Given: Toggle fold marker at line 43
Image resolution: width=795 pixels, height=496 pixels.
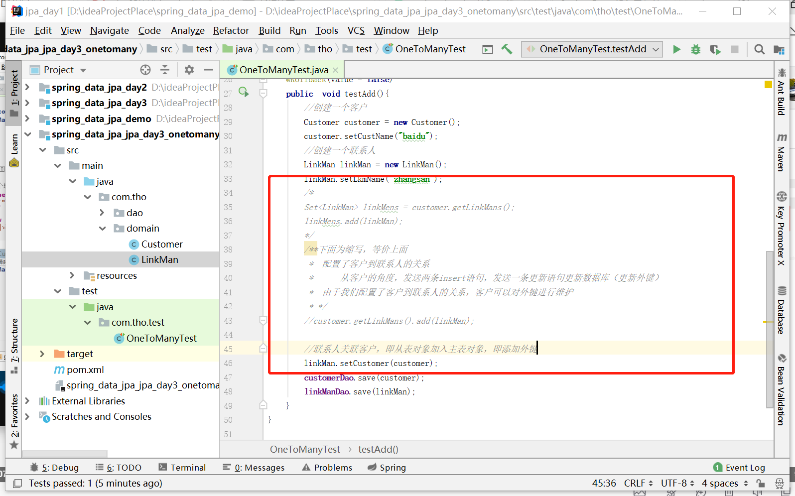Looking at the screenshot, I should (263, 321).
